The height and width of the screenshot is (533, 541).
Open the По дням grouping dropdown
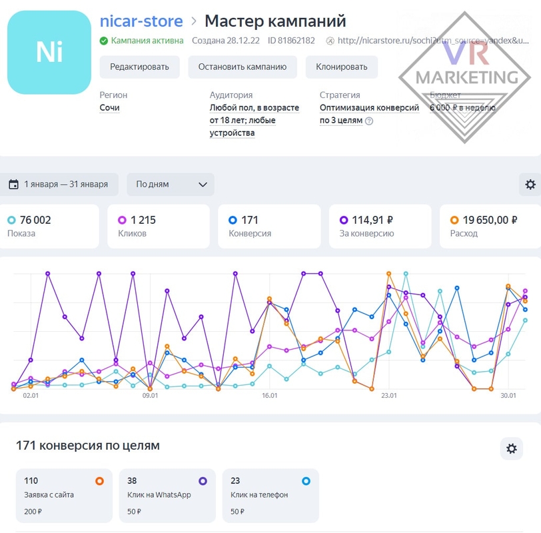coord(171,185)
